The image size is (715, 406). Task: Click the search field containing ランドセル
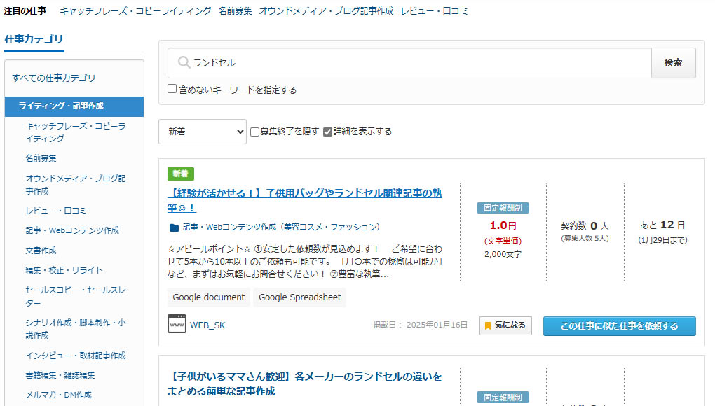point(409,63)
